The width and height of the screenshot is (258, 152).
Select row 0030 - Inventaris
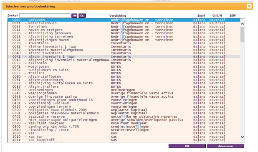coord(124,43)
